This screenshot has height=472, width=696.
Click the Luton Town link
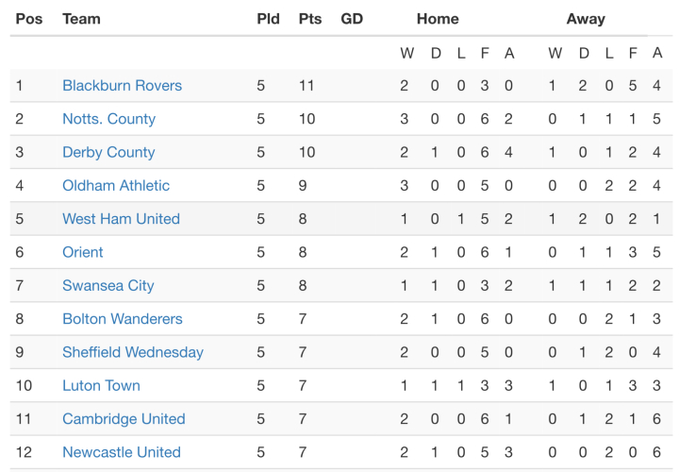coord(101,385)
